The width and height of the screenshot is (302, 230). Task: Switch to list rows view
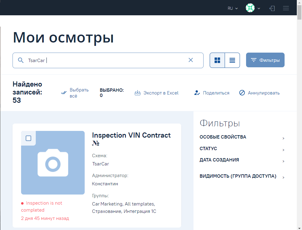(232, 60)
